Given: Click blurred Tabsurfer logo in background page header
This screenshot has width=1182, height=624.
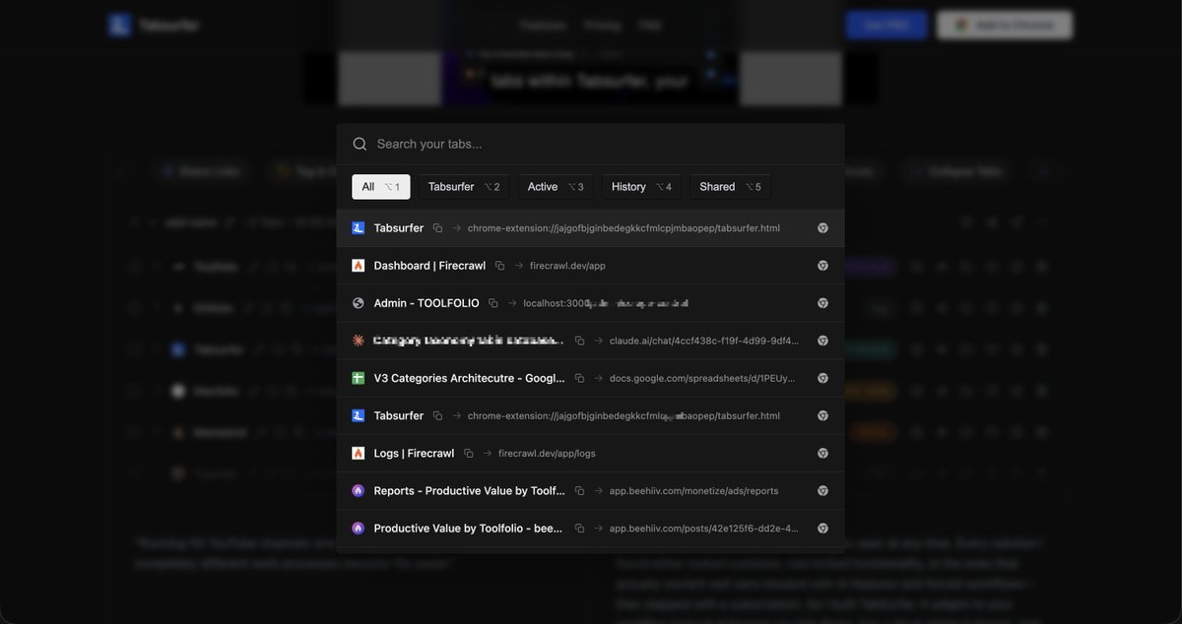Looking at the screenshot, I should coord(154,26).
